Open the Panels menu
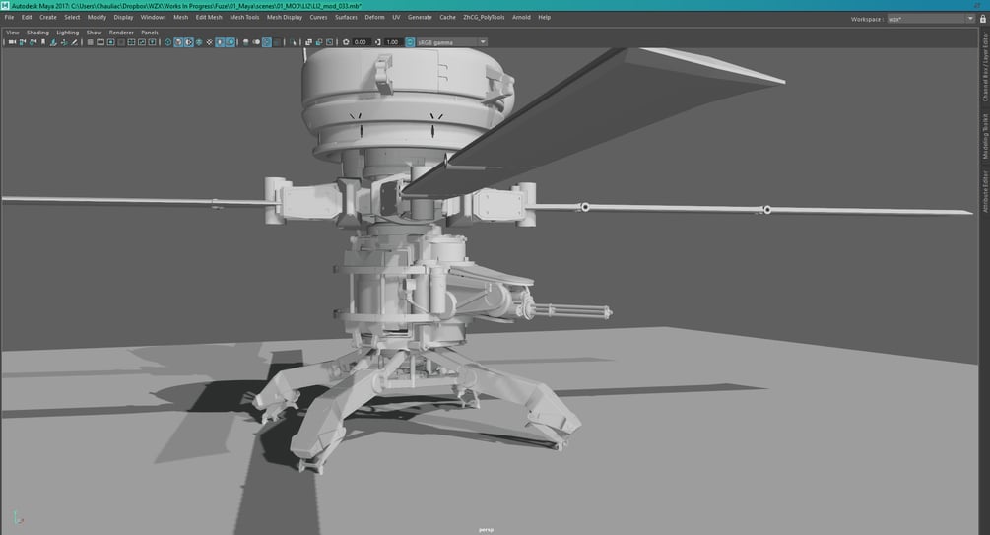This screenshot has height=535, width=990. 150,33
